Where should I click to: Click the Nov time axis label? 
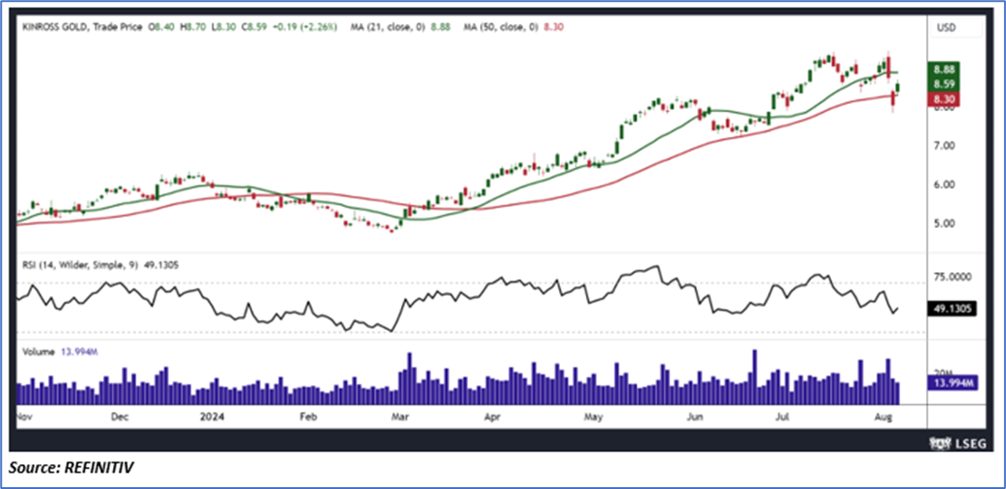pyautogui.click(x=25, y=417)
